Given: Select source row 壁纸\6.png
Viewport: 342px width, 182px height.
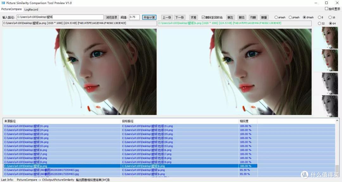Looking at the screenshot, I should tap(62, 150).
